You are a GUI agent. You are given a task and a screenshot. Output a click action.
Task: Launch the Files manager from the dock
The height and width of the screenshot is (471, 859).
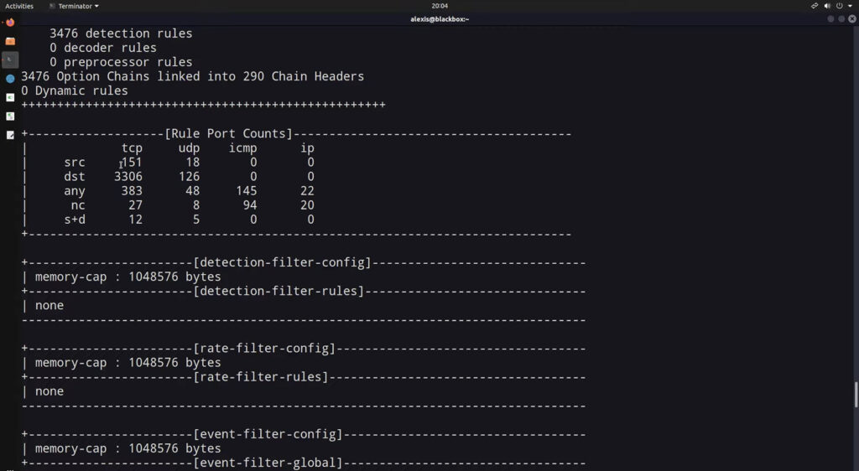click(10, 41)
